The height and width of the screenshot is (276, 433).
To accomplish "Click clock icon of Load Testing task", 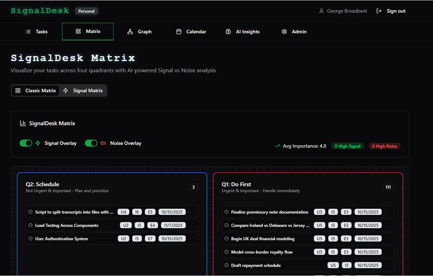I will tap(31, 225).
